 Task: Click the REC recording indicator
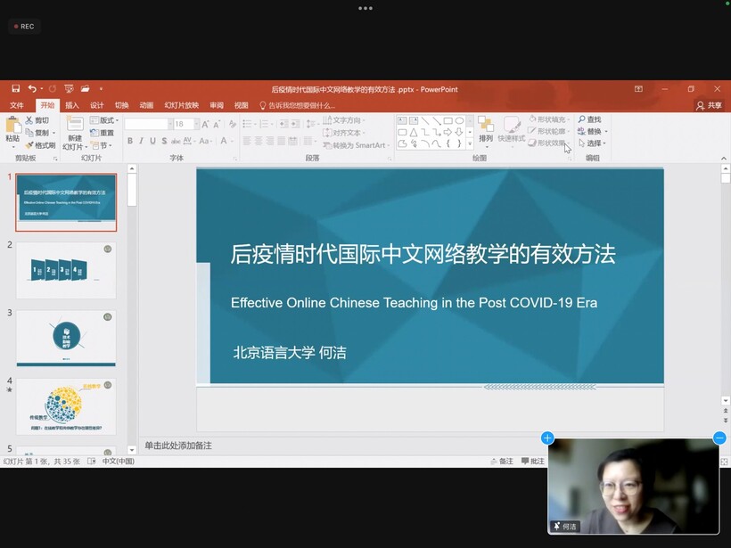(x=24, y=26)
